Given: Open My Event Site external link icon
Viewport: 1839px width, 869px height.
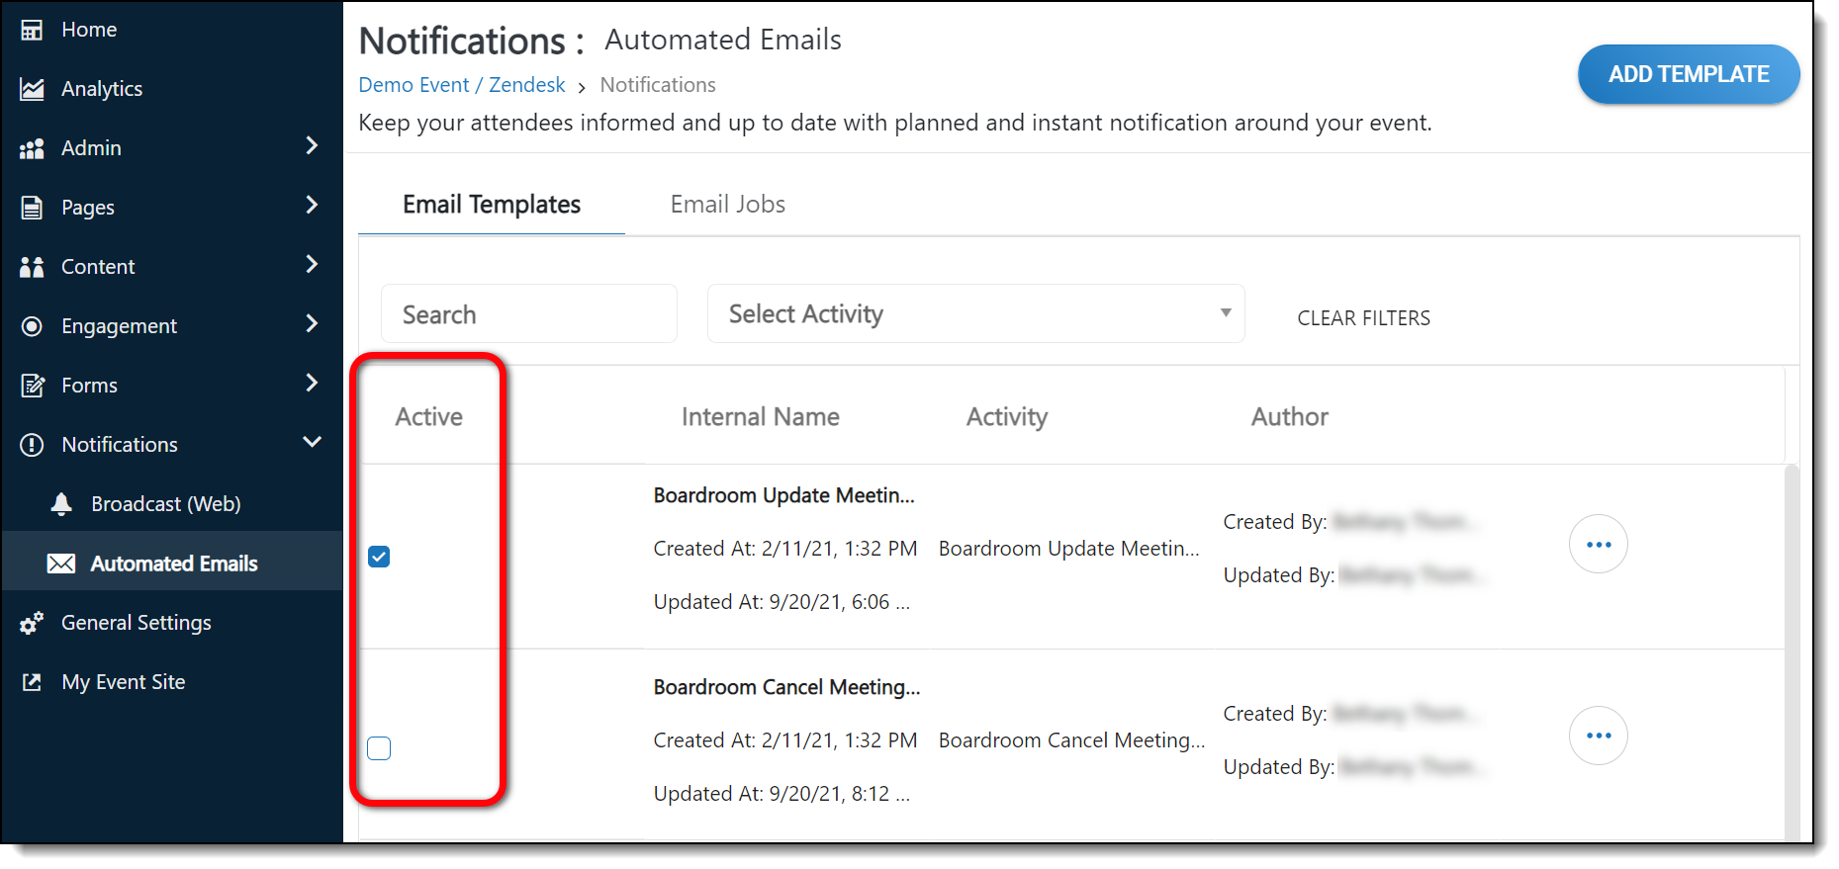Looking at the screenshot, I should pyautogui.click(x=32, y=682).
